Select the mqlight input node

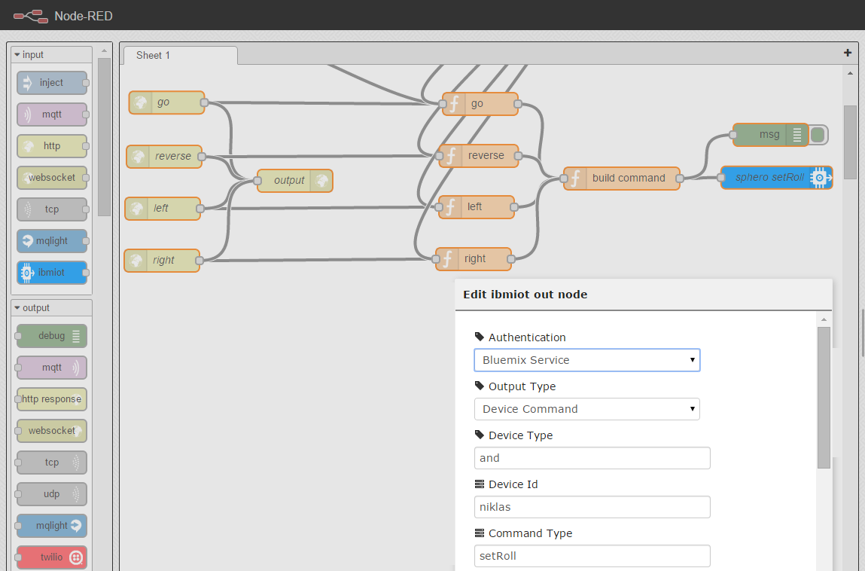click(52, 241)
